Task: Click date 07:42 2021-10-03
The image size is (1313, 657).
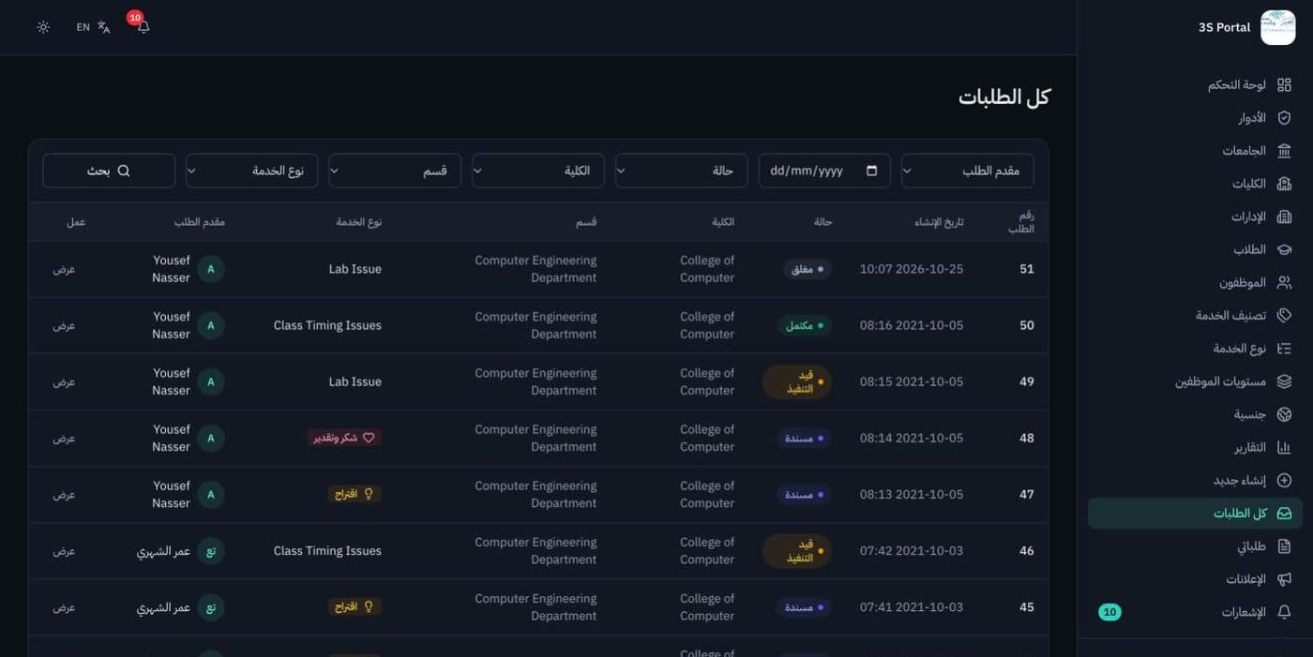Action: 912,550
